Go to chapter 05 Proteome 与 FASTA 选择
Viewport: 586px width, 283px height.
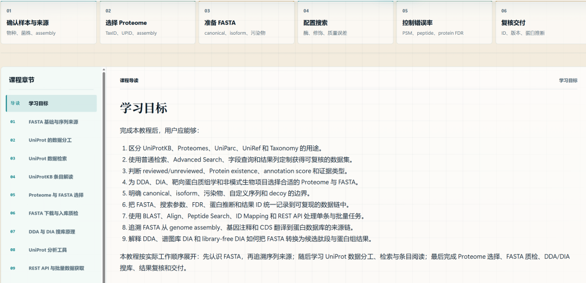click(51, 195)
